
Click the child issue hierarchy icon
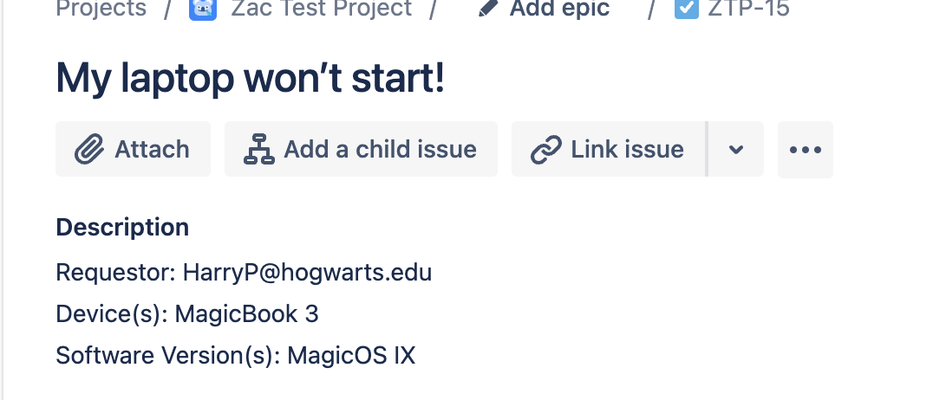(x=259, y=149)
